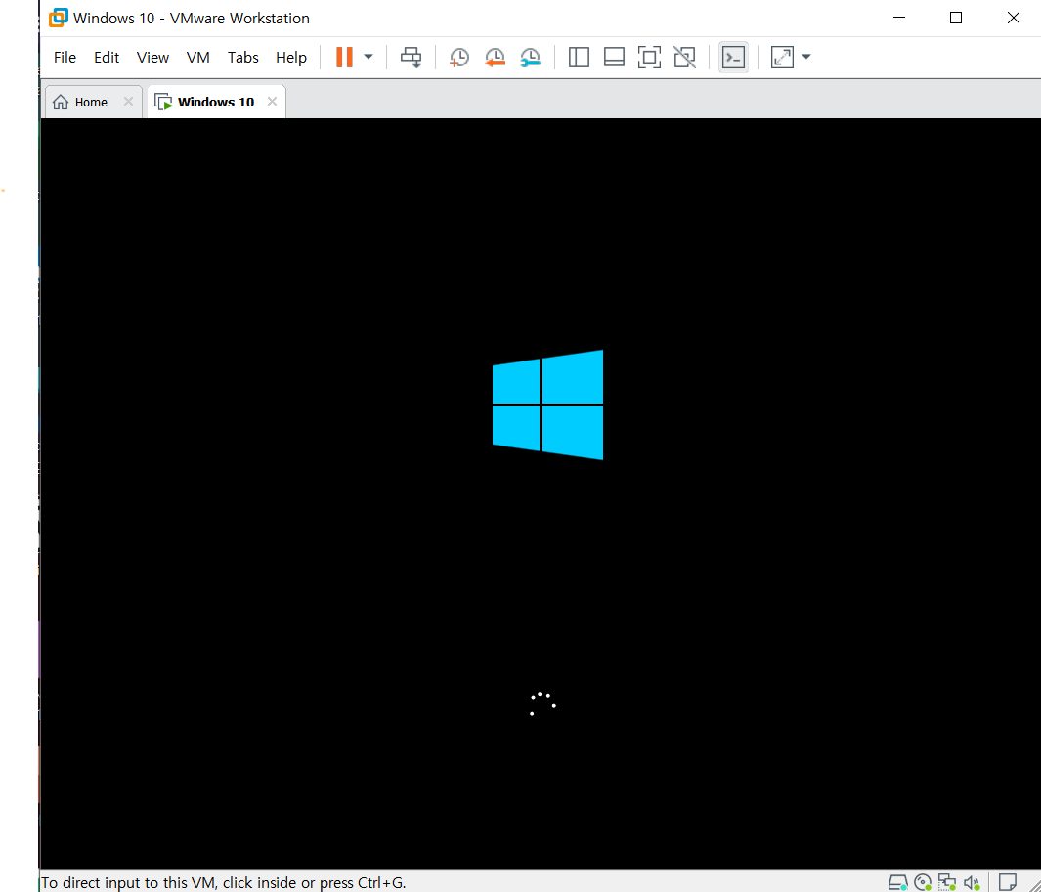Click the CD/DVD drive status icon

922,882
